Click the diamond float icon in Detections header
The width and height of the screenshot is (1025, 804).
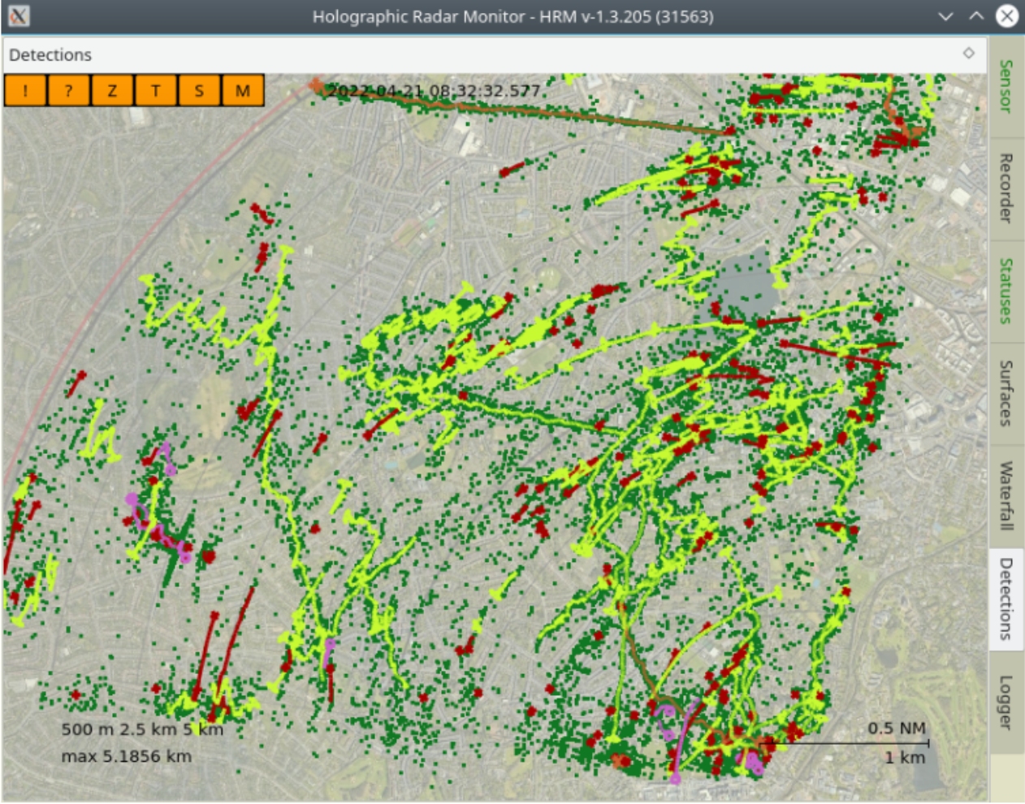coord(968,54)
